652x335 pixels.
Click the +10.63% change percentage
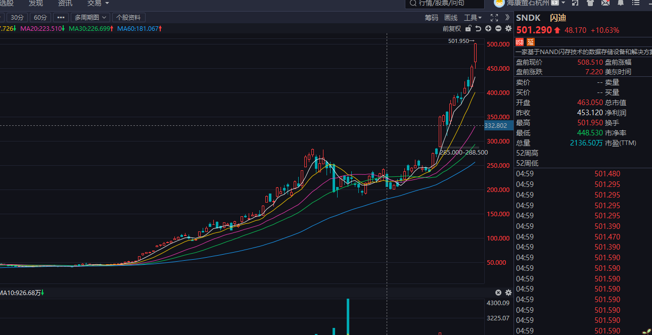pyautogui.click(x=604, y=30)
